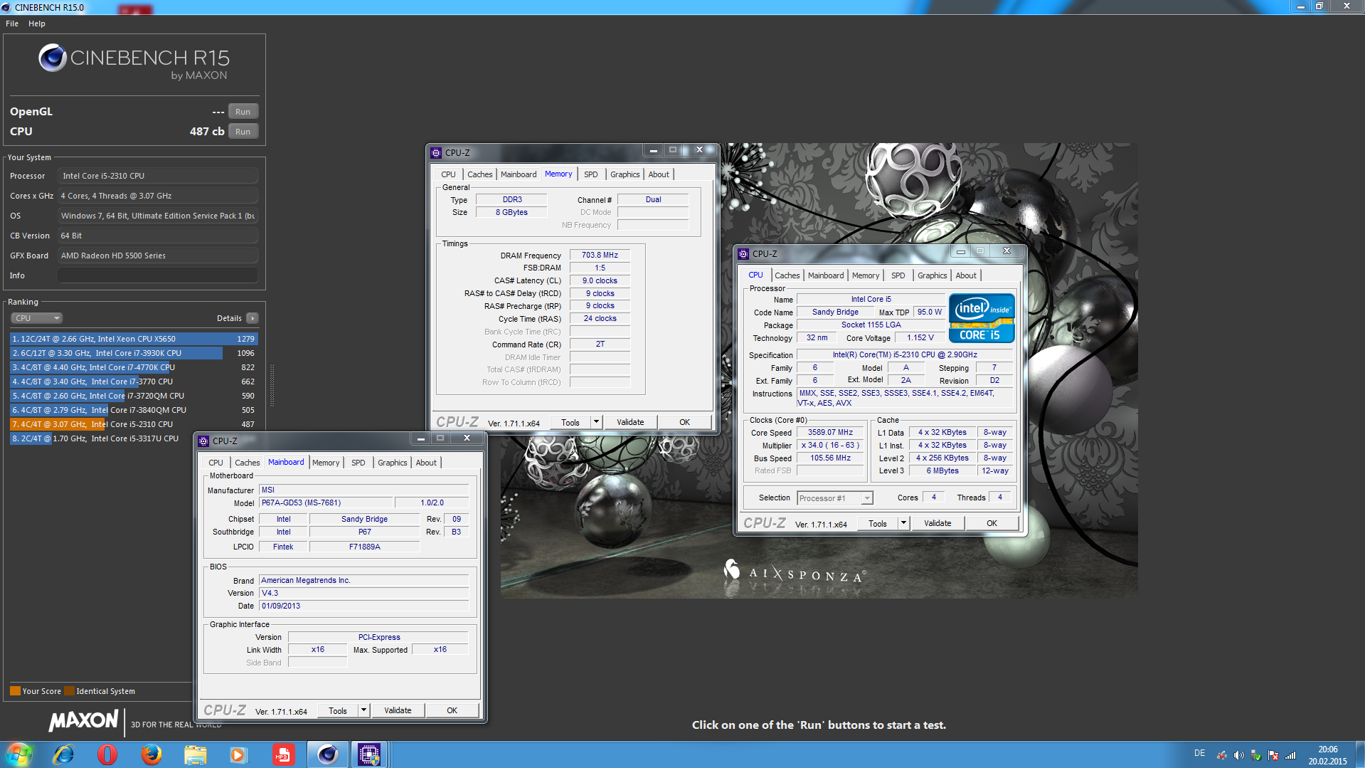Open Tools dropdown arrow in CPU tab CPU-Z window
The image size is (1365, 768).
(903, 523)
